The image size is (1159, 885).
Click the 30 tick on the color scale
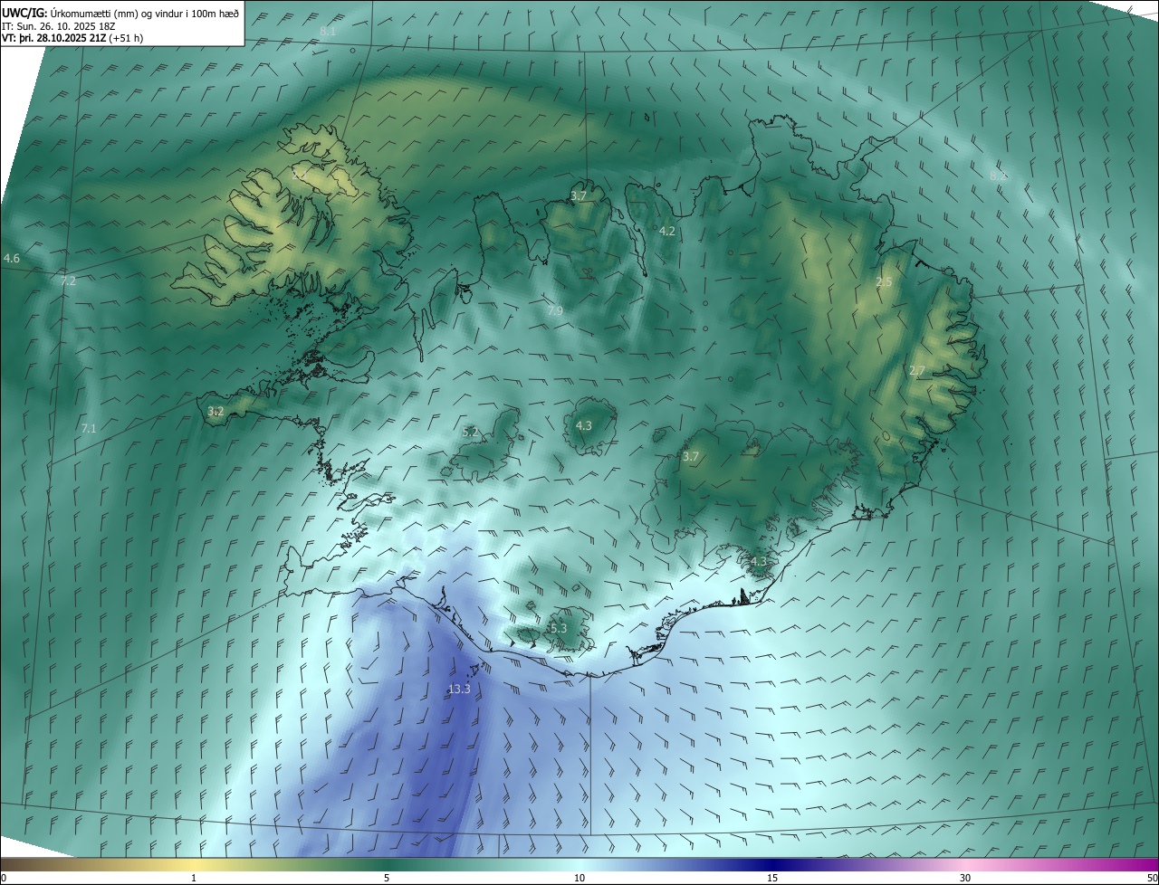(x=965, y=878)
